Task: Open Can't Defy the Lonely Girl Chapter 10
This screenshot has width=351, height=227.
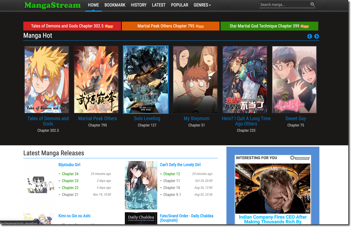Action: tap(172, 188)
